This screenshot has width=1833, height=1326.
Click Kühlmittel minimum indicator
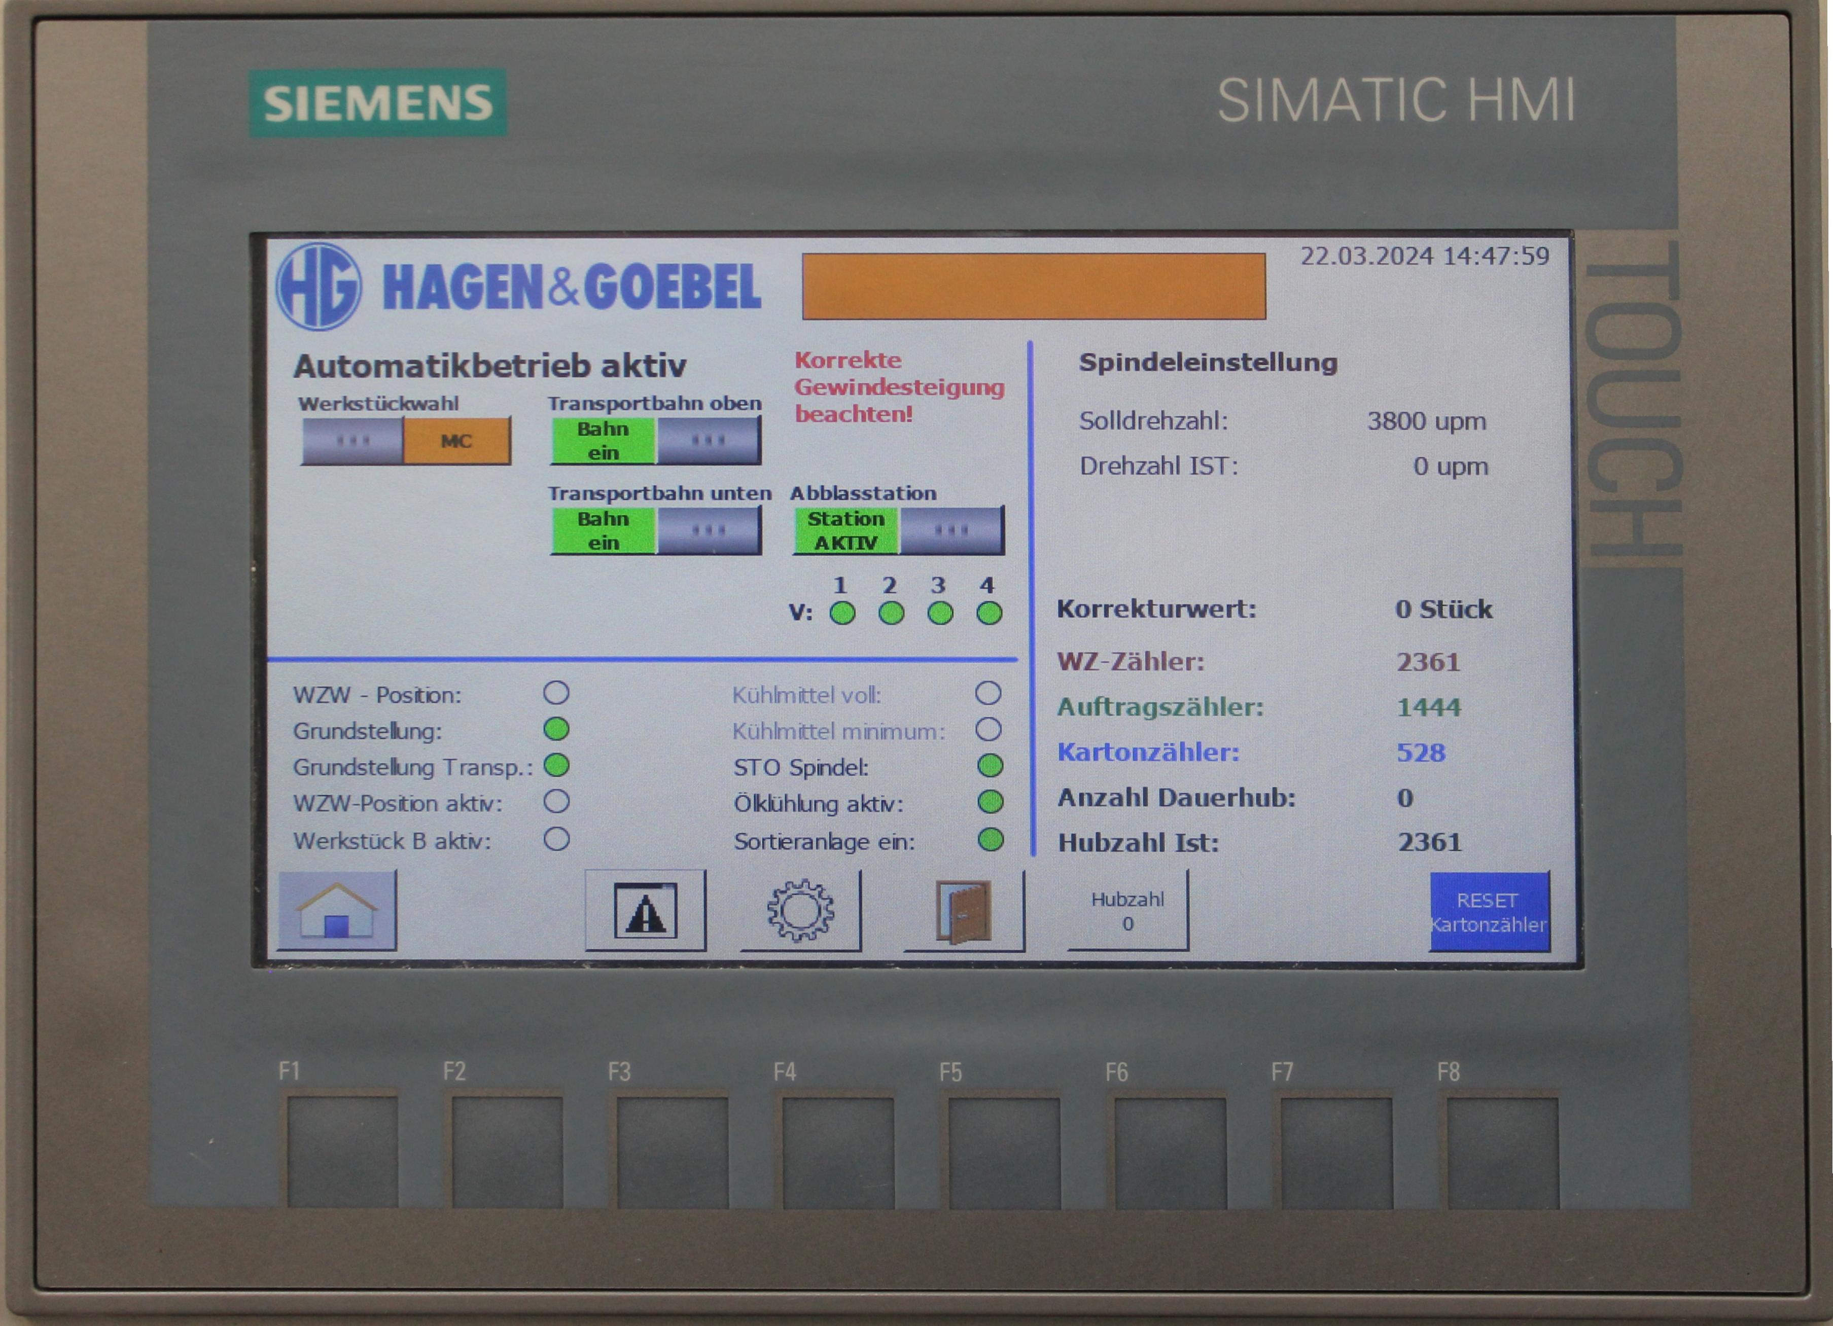(x=989, y=730)
